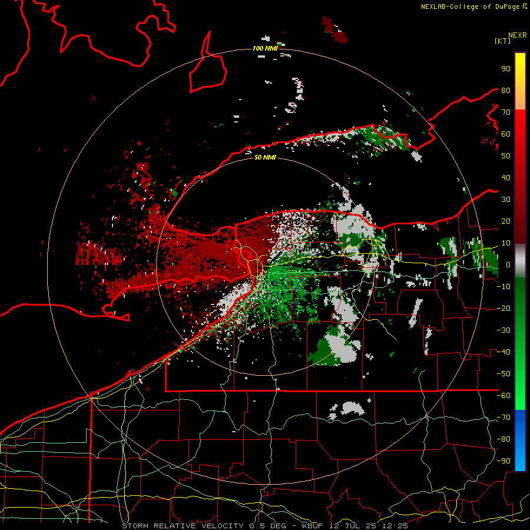Screen dimensions: 530x530
Task: Click the 0 value on velocity legend
Action: 508,264
